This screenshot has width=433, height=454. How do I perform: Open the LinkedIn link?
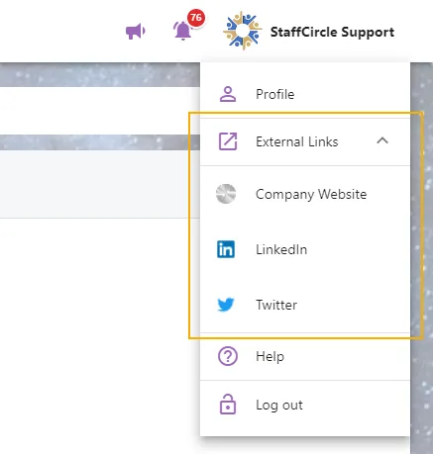pos(305,249)
